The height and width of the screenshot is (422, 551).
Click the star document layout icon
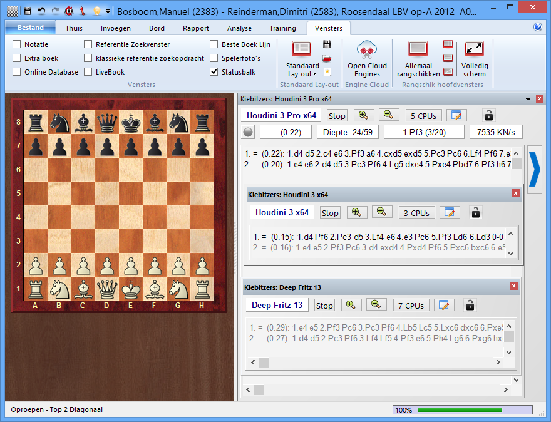[x=327, y=72]
